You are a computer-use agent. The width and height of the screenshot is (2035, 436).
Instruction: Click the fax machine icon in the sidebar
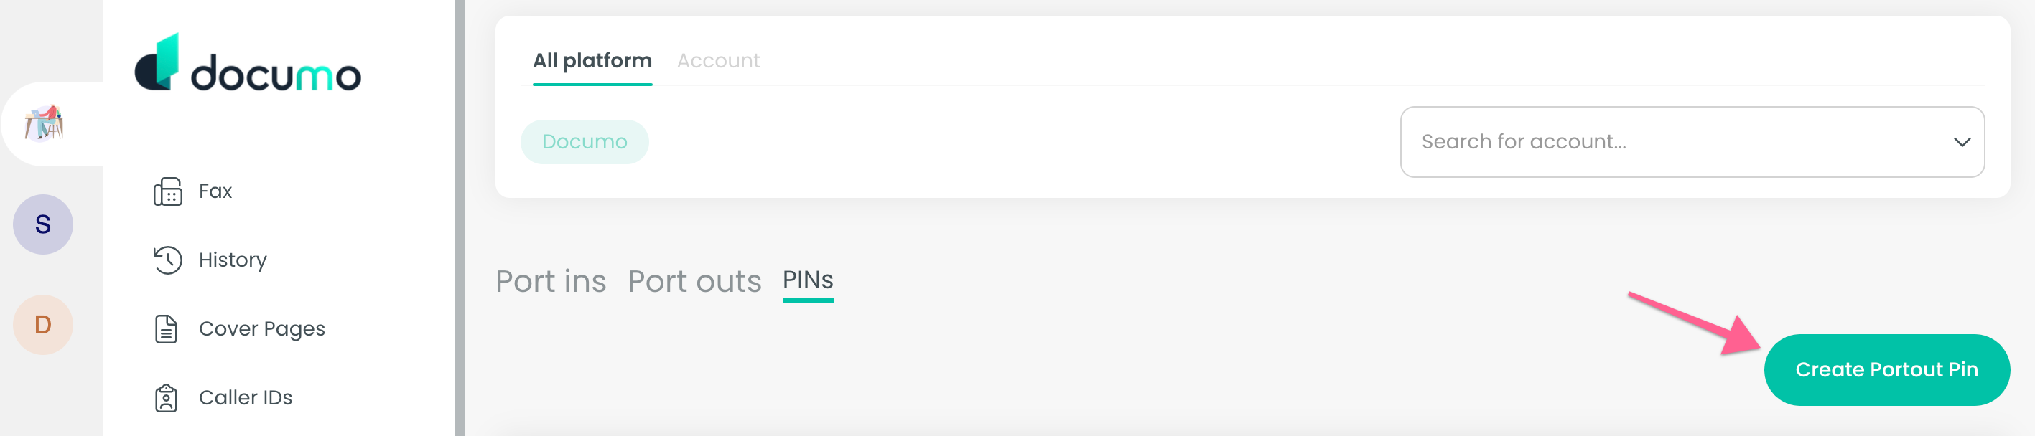click(167, 191)
